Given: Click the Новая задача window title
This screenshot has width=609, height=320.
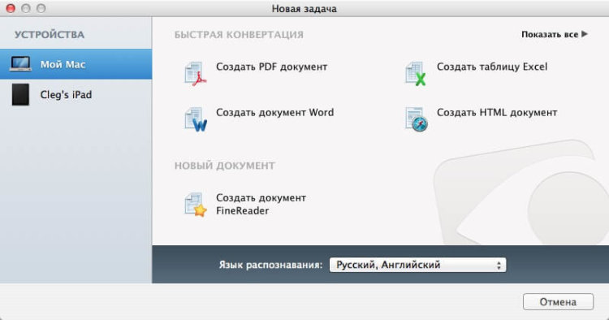Looking at the screenshot, I should (x=304, y=9).
